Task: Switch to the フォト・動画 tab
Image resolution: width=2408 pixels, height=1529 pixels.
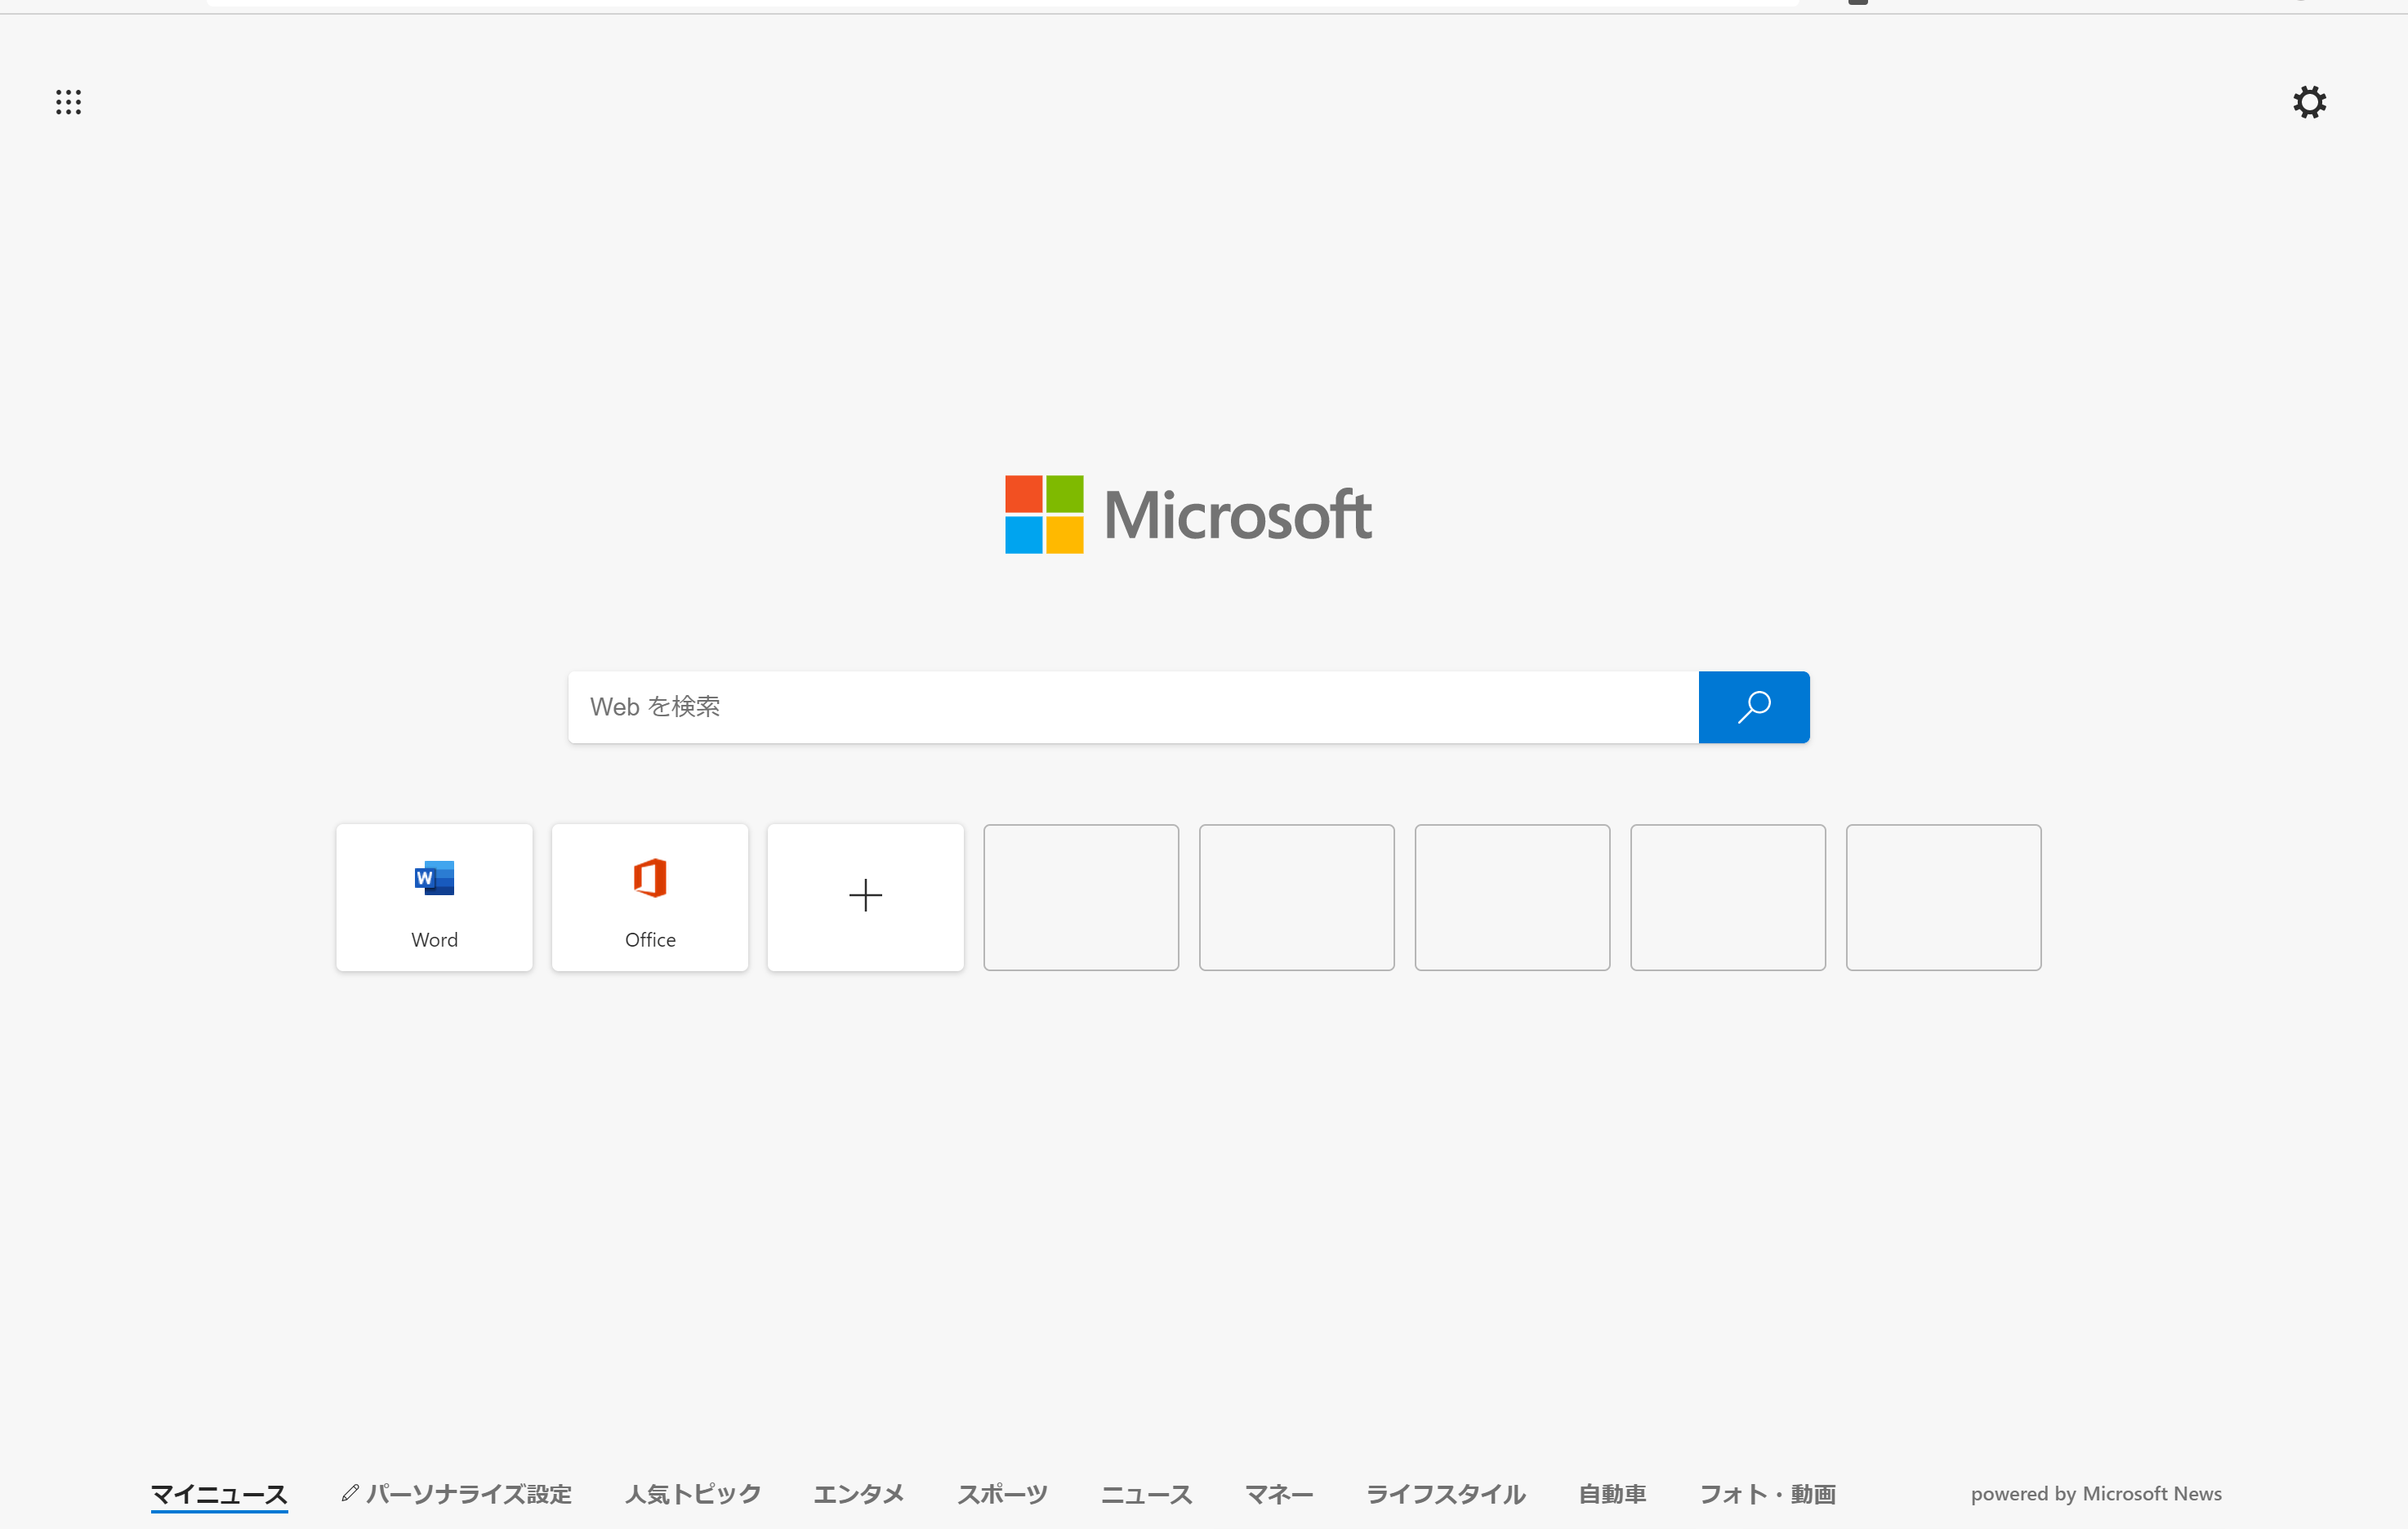Action: 1767,1494
